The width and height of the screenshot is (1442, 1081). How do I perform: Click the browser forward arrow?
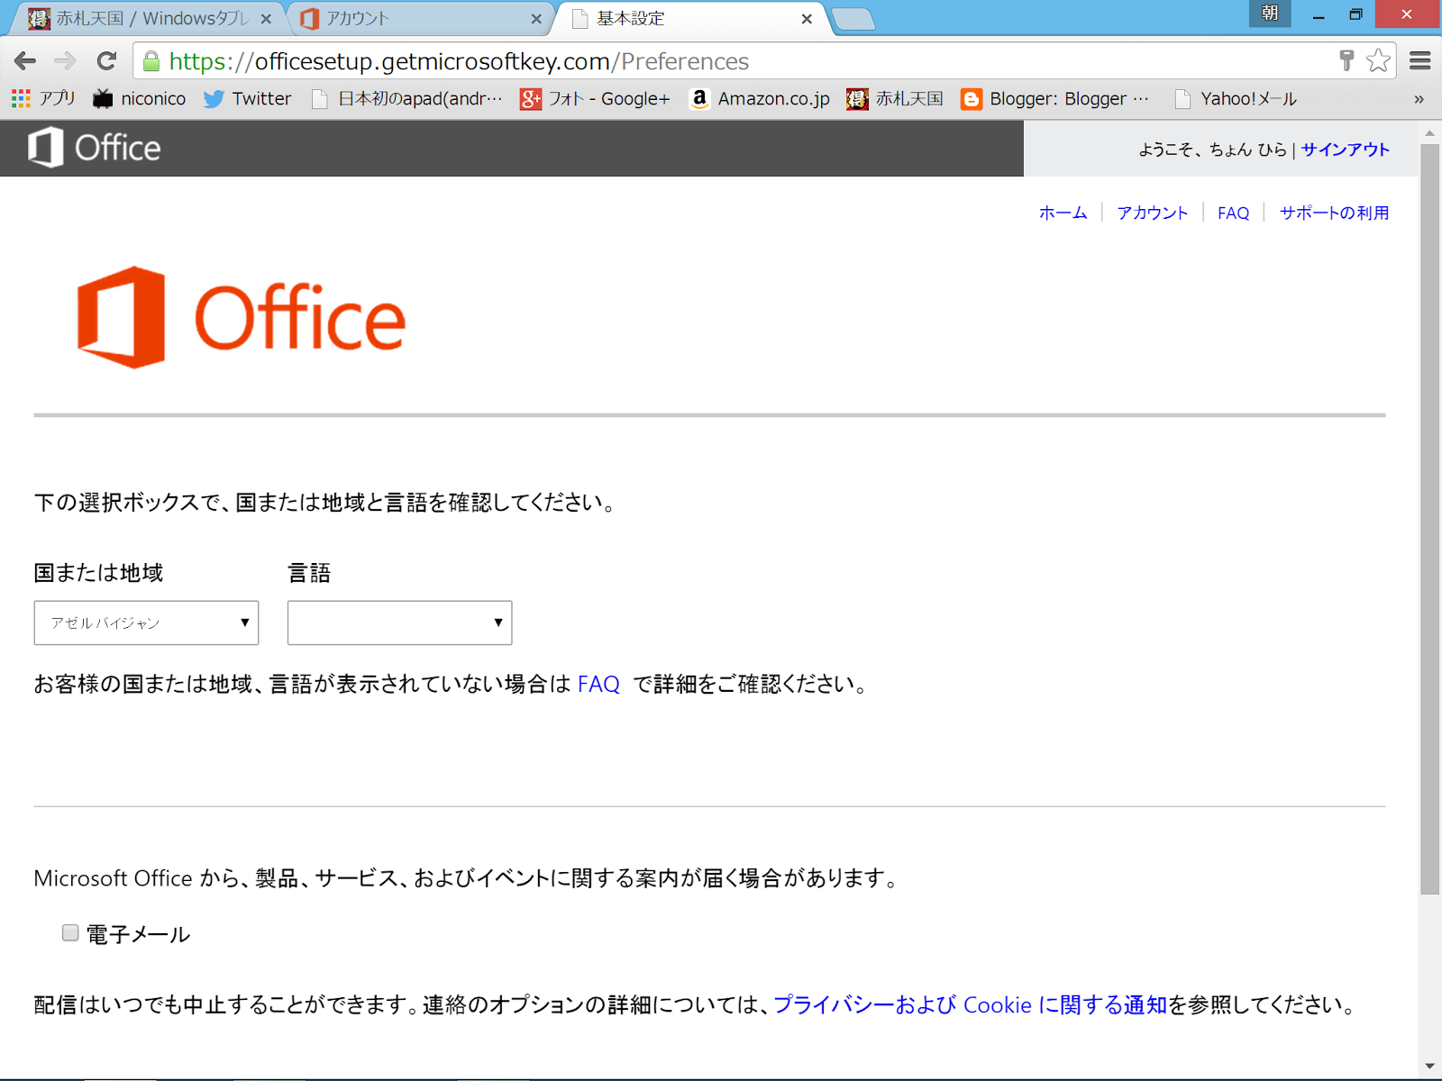tap(65, 61)
